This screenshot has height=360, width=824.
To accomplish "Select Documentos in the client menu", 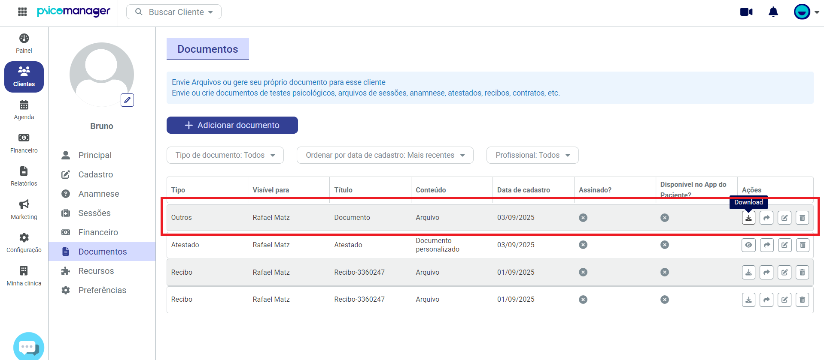I will tap(102, 252).
